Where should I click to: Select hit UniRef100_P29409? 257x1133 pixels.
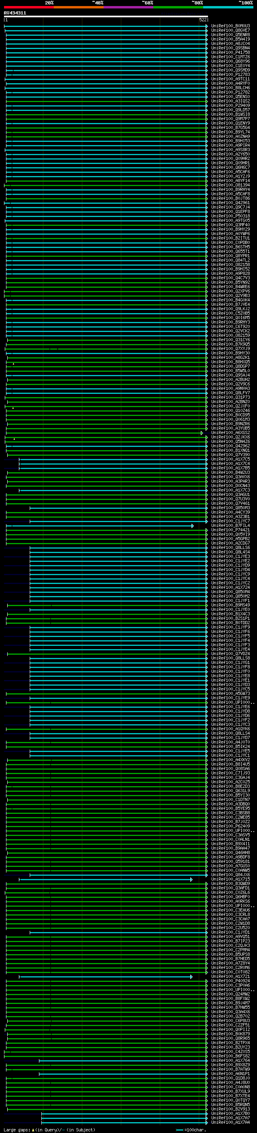[x=230, y=106]
